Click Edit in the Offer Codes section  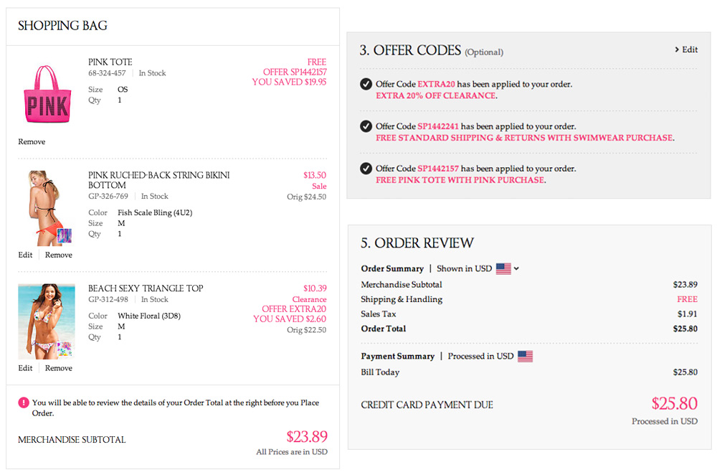(686, 50)
